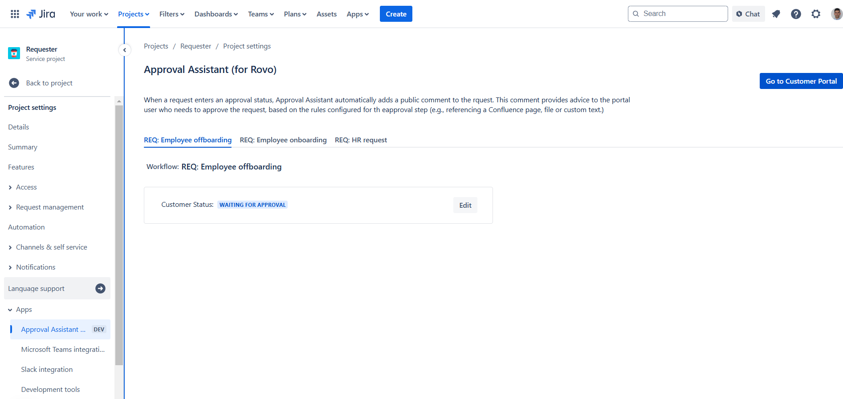Switch to REQ: HR request tab
Image resolution: width=843 pixels, height=399 pixels.
point(361,140)
